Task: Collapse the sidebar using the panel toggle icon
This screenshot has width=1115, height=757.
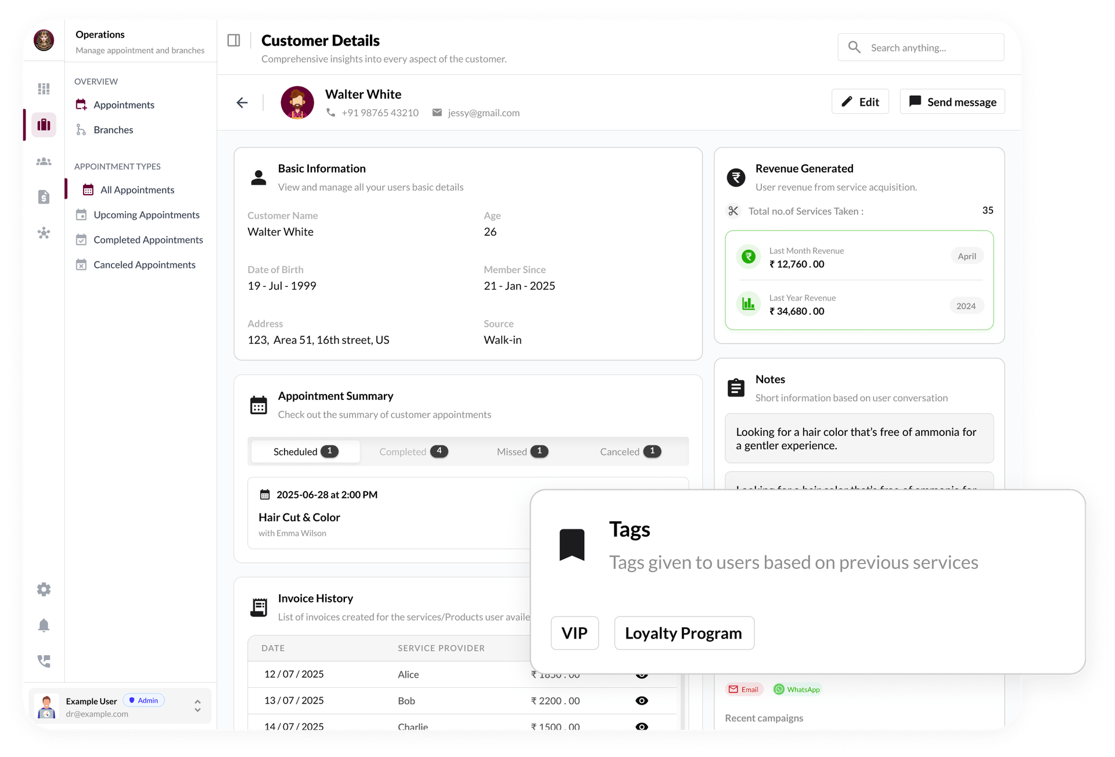Action: [x=234, y=40]
